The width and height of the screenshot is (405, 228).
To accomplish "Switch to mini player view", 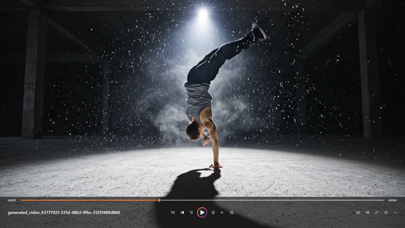I will (x=386, y=212).
